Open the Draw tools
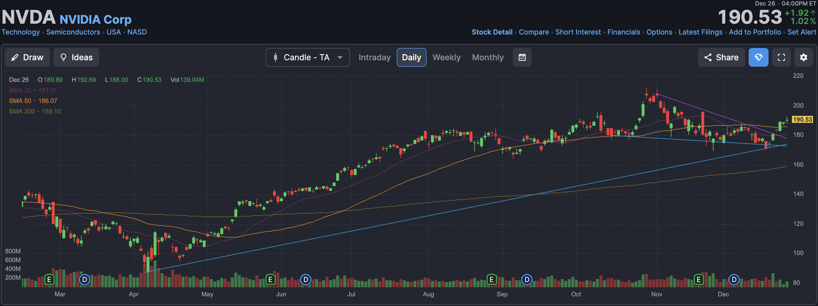 (x=27, y=57)
